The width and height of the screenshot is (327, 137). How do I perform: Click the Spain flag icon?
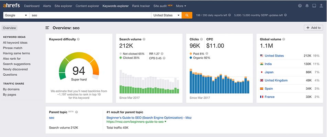pos(261,89)
